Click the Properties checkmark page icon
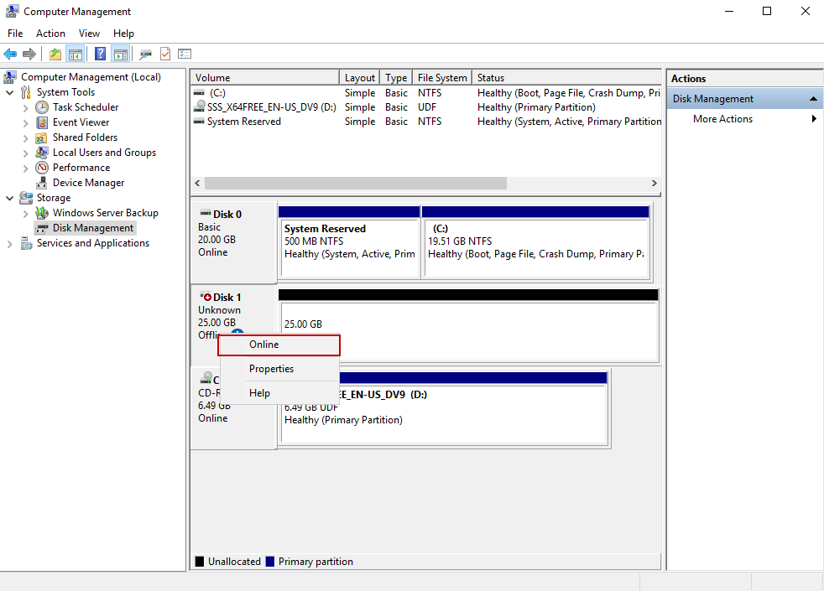The height and width of the screenshot is (591, 824). pyautogui.click(x=165, y=54)
